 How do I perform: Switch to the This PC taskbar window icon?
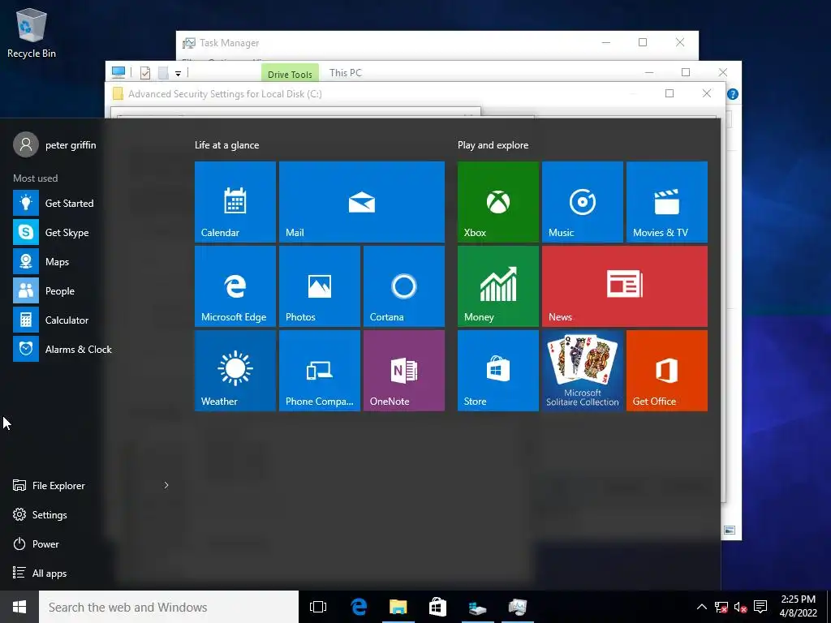coord(477,607)
